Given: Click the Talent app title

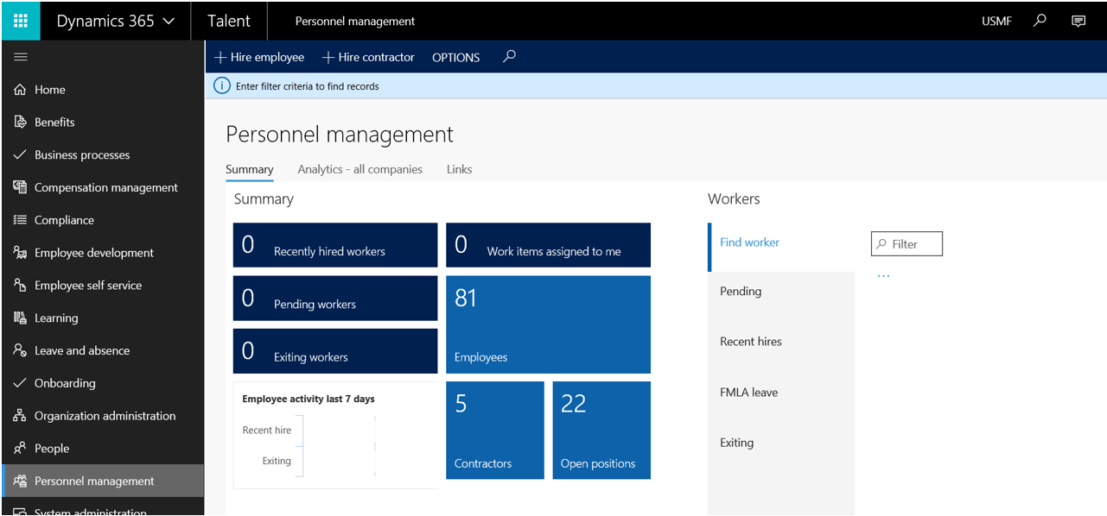Looking at the screenshot, I should tap(229, 21).
